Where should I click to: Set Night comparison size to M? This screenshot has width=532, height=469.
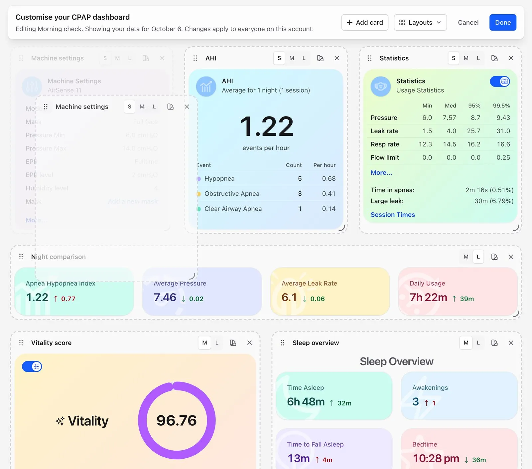pos(466,257)
